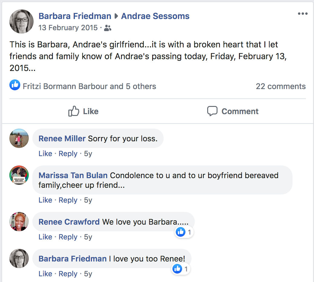Image resolution: width=314 pixels, height=282 pixels.
Task: Open Renee Miller's avatar photo
Action: point(19,138)
